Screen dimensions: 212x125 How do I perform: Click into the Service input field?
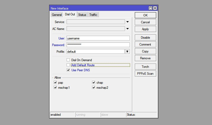pyautogui.click(x=96, y=22)
